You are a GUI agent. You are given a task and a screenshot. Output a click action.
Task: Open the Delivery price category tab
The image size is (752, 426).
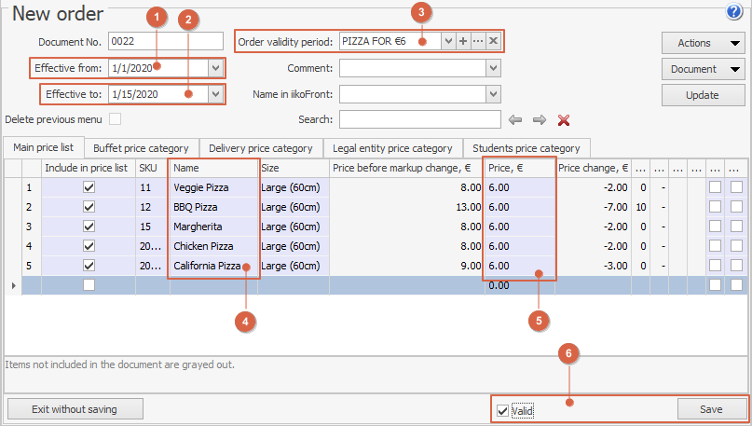260,148
